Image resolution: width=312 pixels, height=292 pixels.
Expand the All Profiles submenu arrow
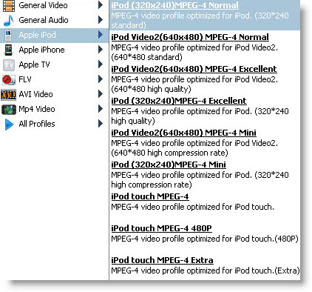pyautogui.click(x=101, y=123)
